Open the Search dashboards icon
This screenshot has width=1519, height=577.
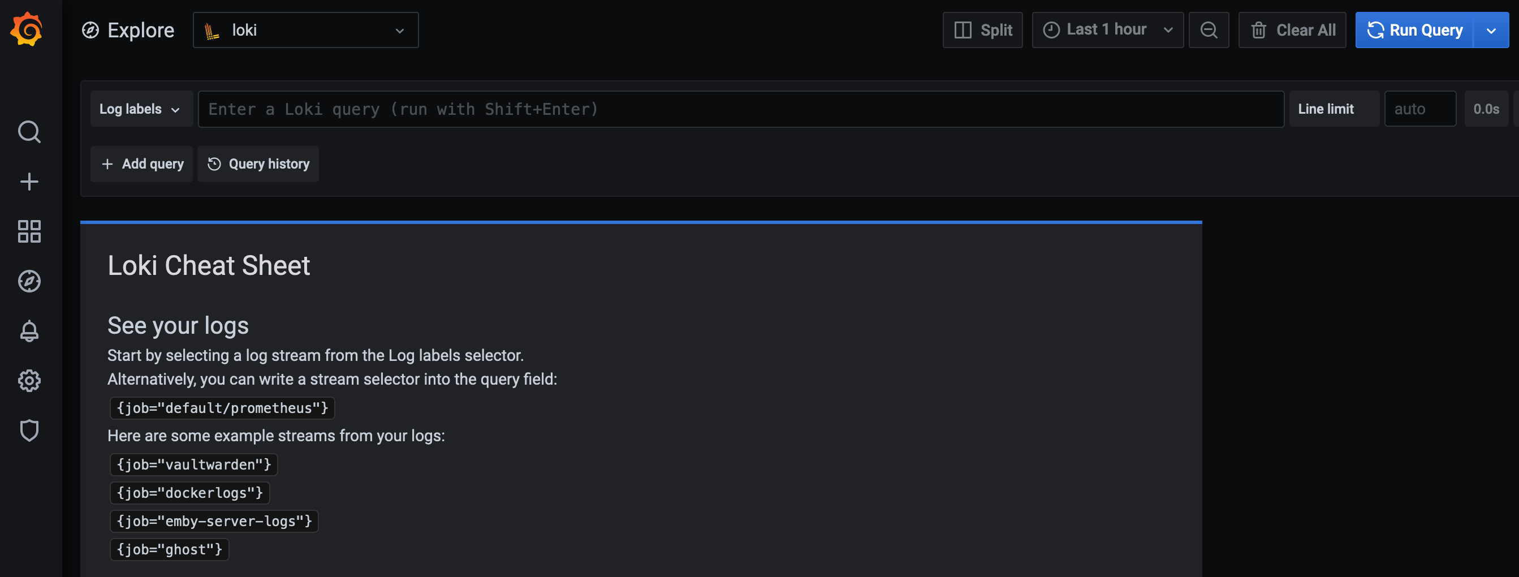point(28,132)
